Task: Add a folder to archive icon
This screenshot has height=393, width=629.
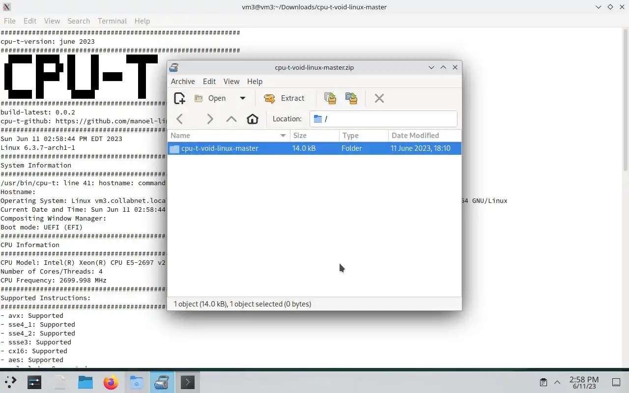Action: point(351,98)
